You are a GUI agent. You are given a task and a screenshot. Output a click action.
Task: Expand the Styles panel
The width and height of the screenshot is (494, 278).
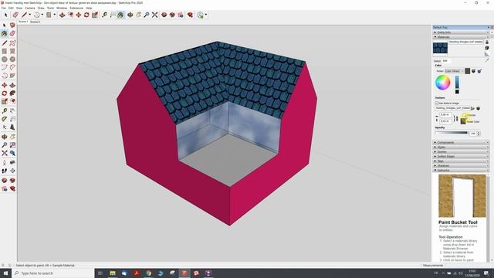tap(461, 147)
